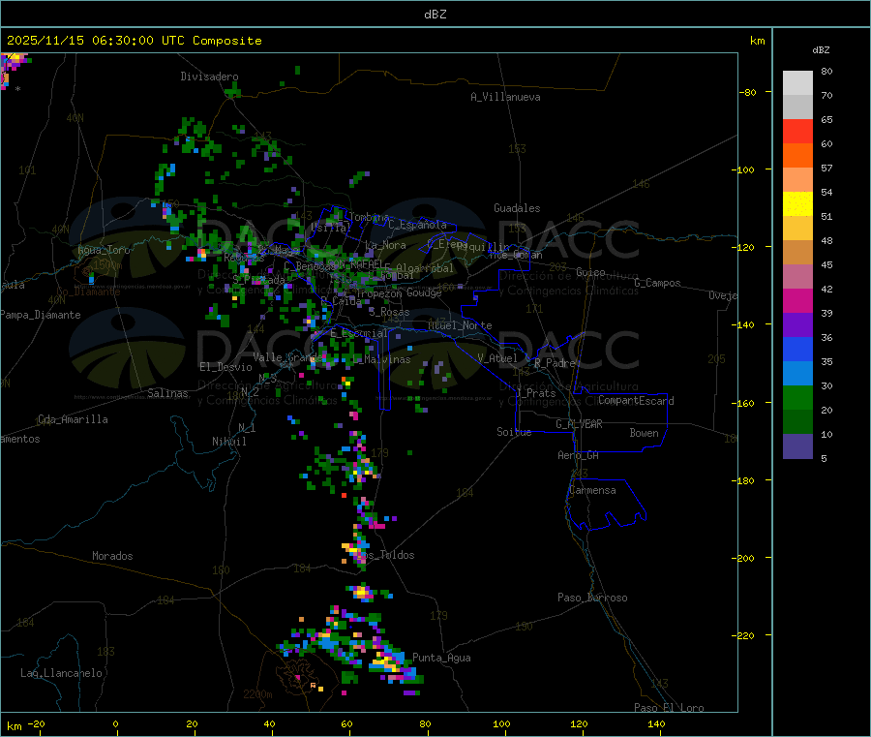The image size is (871, 737).
Task: Click the Aero_GA label
Action: [579, 455]
